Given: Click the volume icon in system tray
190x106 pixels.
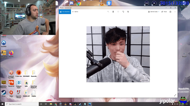Looking at the screenshot, I should pyautogui.click(x=177, y=104).
